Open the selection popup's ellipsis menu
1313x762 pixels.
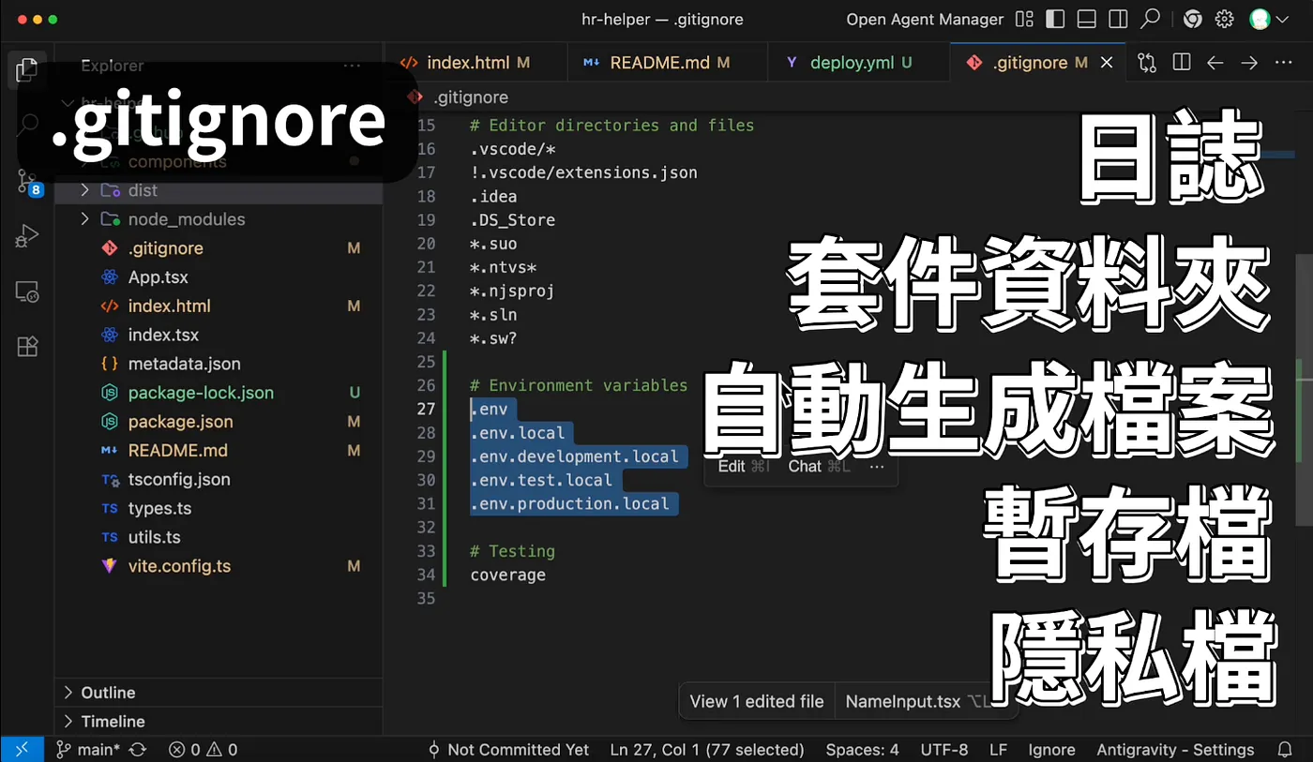click(x=877, y=466)
